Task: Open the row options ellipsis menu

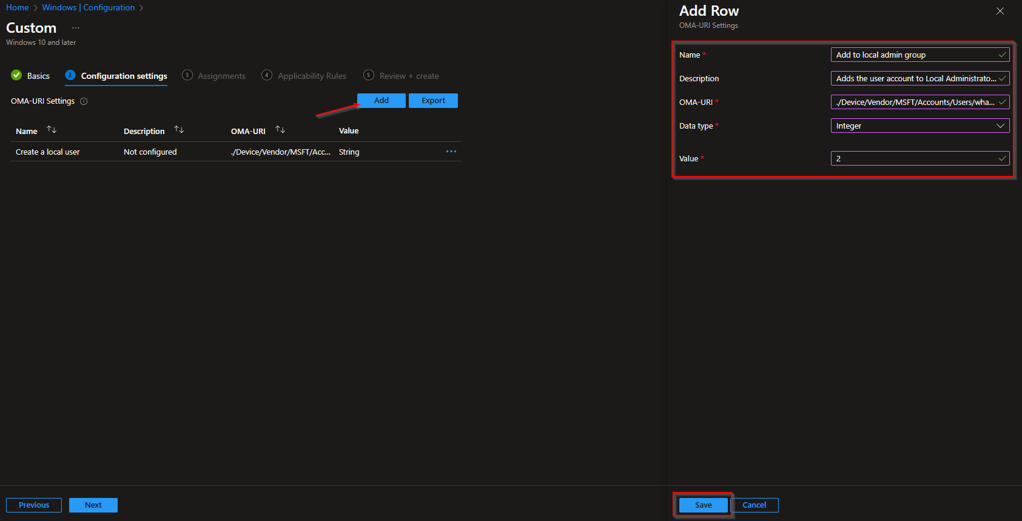Action: point(451,152)
